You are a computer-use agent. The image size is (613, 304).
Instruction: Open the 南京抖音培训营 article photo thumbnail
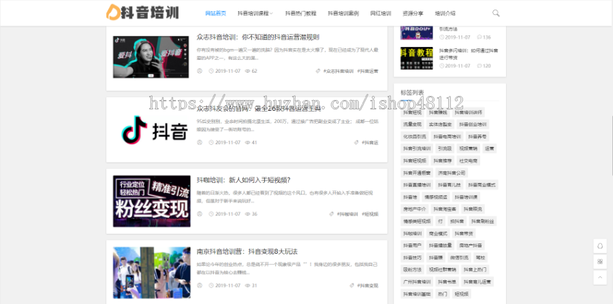point(152,273)
